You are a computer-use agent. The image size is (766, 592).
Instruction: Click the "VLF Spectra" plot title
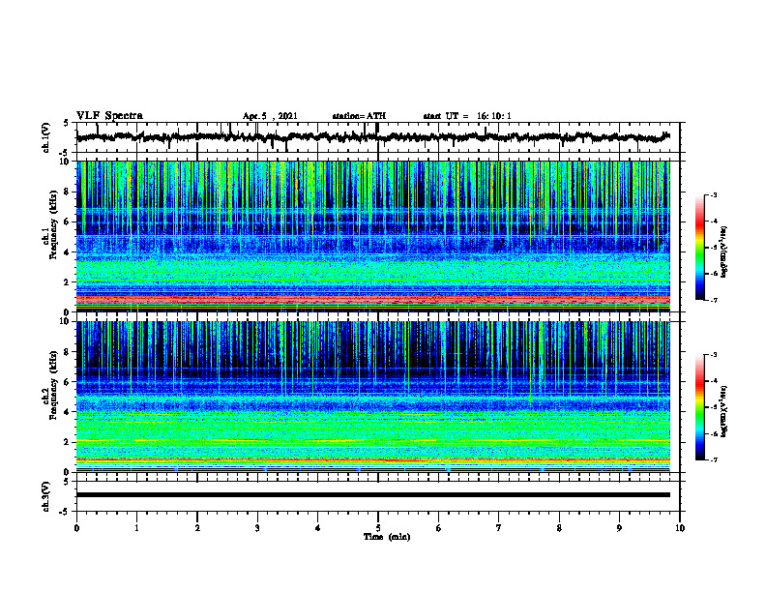(109, 116)
